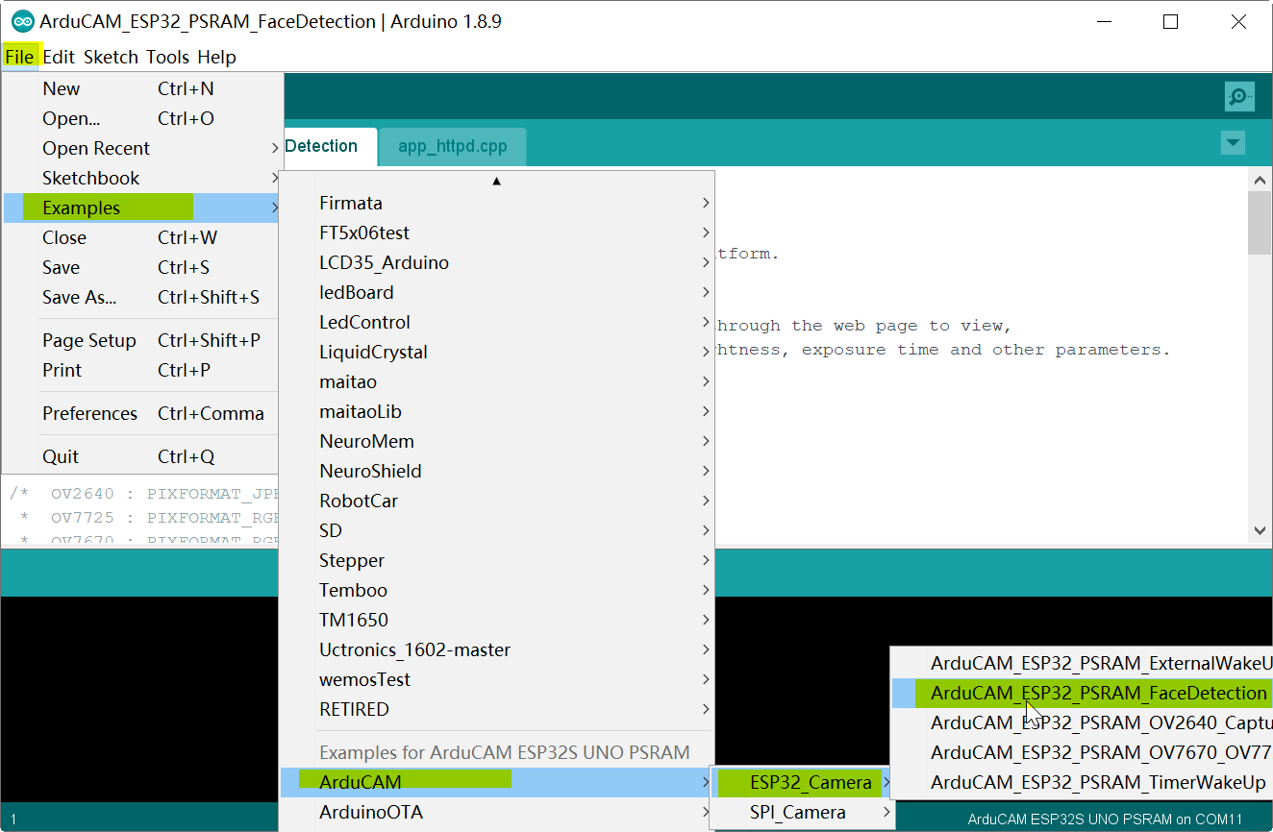
Task: Open the ArduinoOTA examples entry
Action: pyautogui.click(x=497, y=812)
